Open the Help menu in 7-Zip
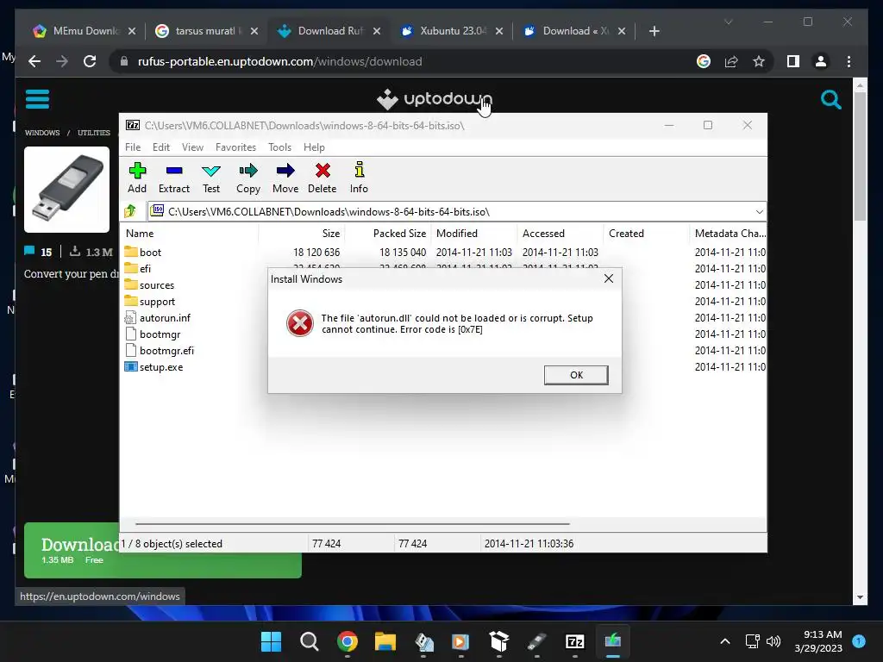This screenshot has height=662, width=883. 314,147
